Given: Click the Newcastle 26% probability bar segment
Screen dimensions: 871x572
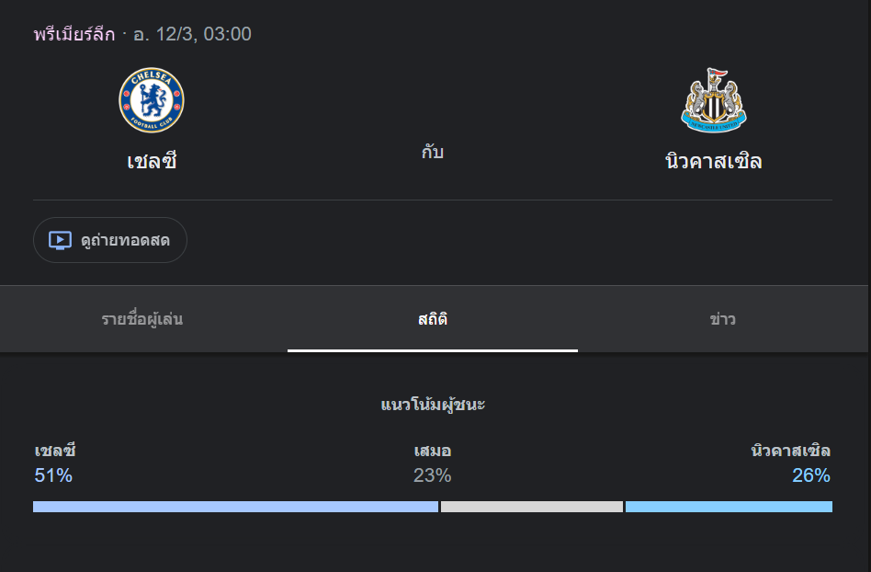Looking at the screenshot, I should click(x=729, y=507).
